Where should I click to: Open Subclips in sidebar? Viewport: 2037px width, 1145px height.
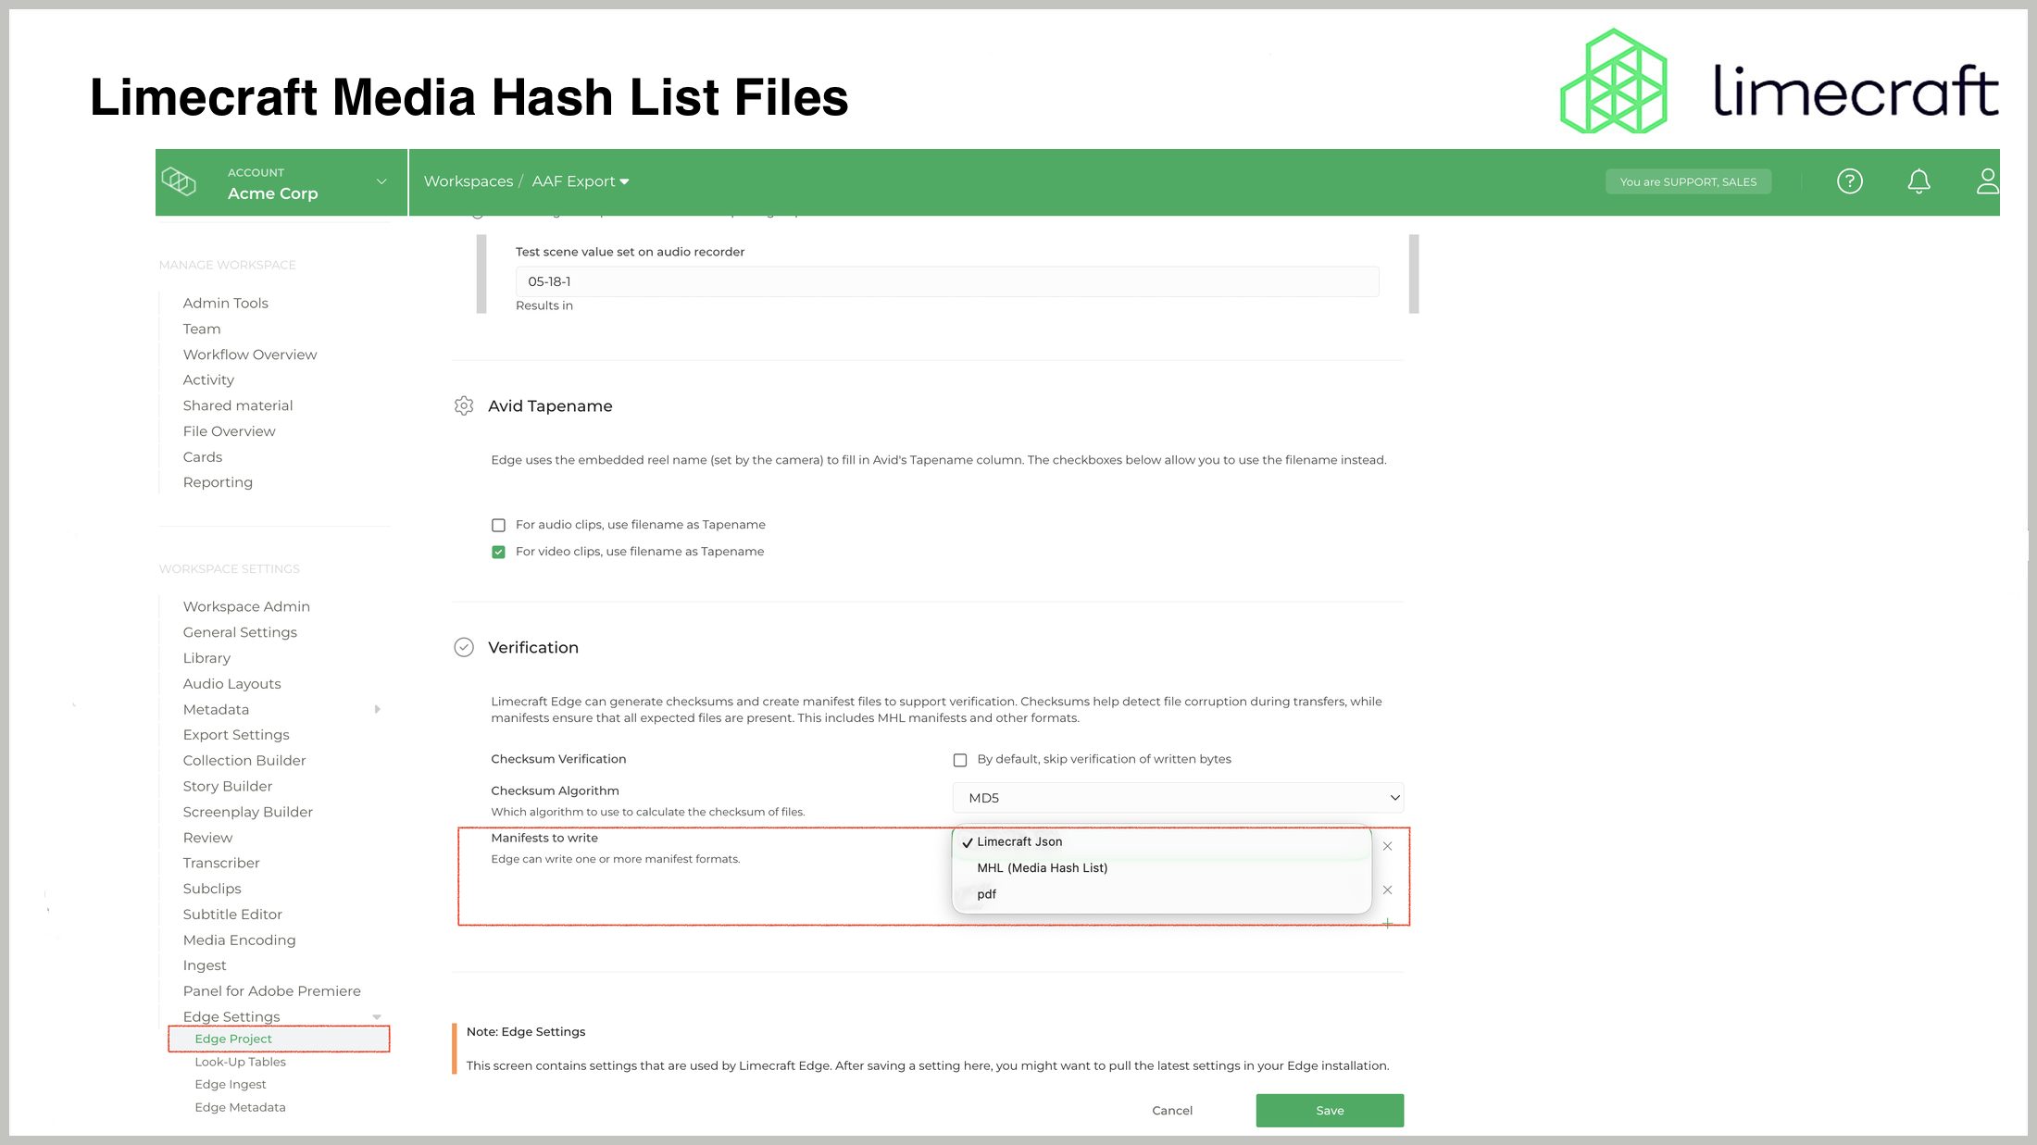212,889
